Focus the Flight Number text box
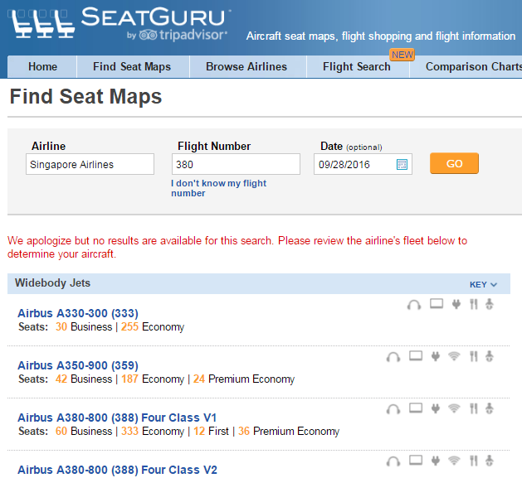Image resolution: width=522 pixels, height=478 pixels. pyautogui.click(x=236, y=164)
